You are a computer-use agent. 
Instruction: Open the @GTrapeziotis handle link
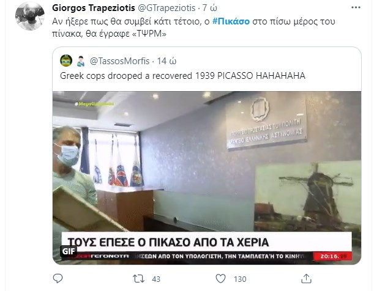[x=166, y=8]
